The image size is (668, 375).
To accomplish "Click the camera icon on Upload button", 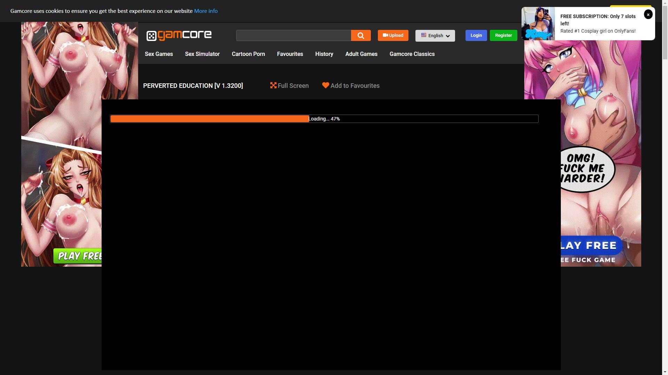I will 385,35.
